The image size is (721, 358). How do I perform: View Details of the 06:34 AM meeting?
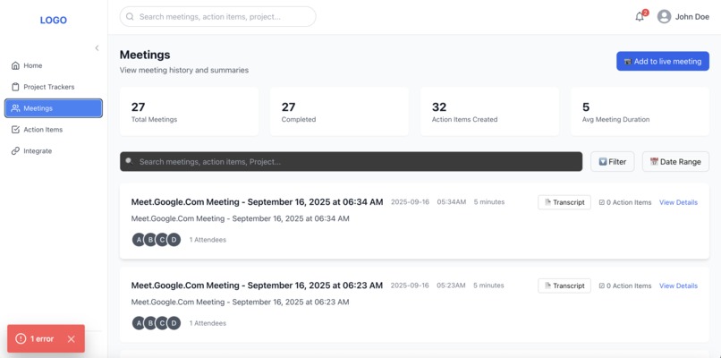(x=678, y=202)
